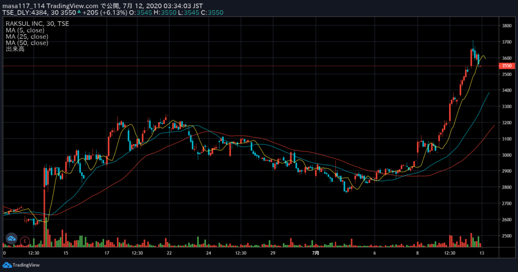The height and width of the screenshot is (272, 518).
Task: Click the TSE_DLY:4384 symbol text
Action: (25, 13)
